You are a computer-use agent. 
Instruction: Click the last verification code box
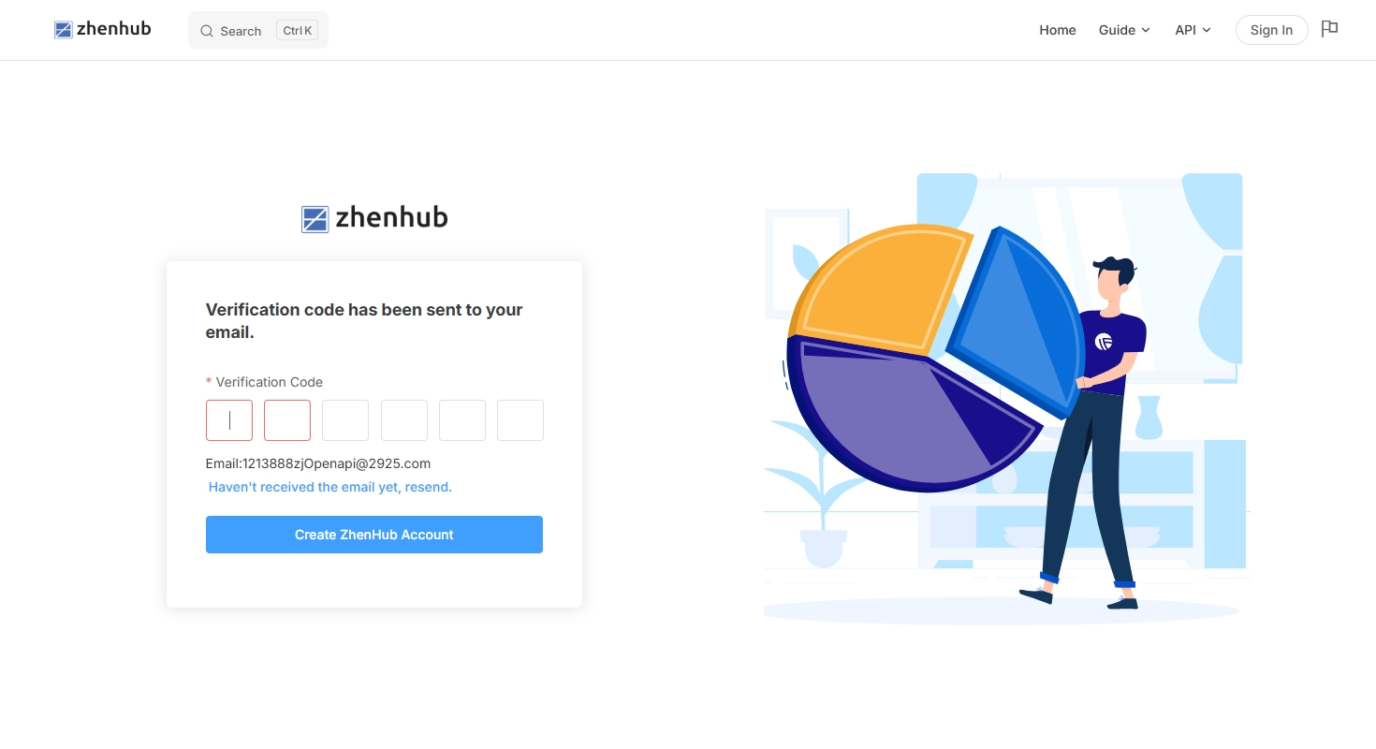(x=520, y=420)
